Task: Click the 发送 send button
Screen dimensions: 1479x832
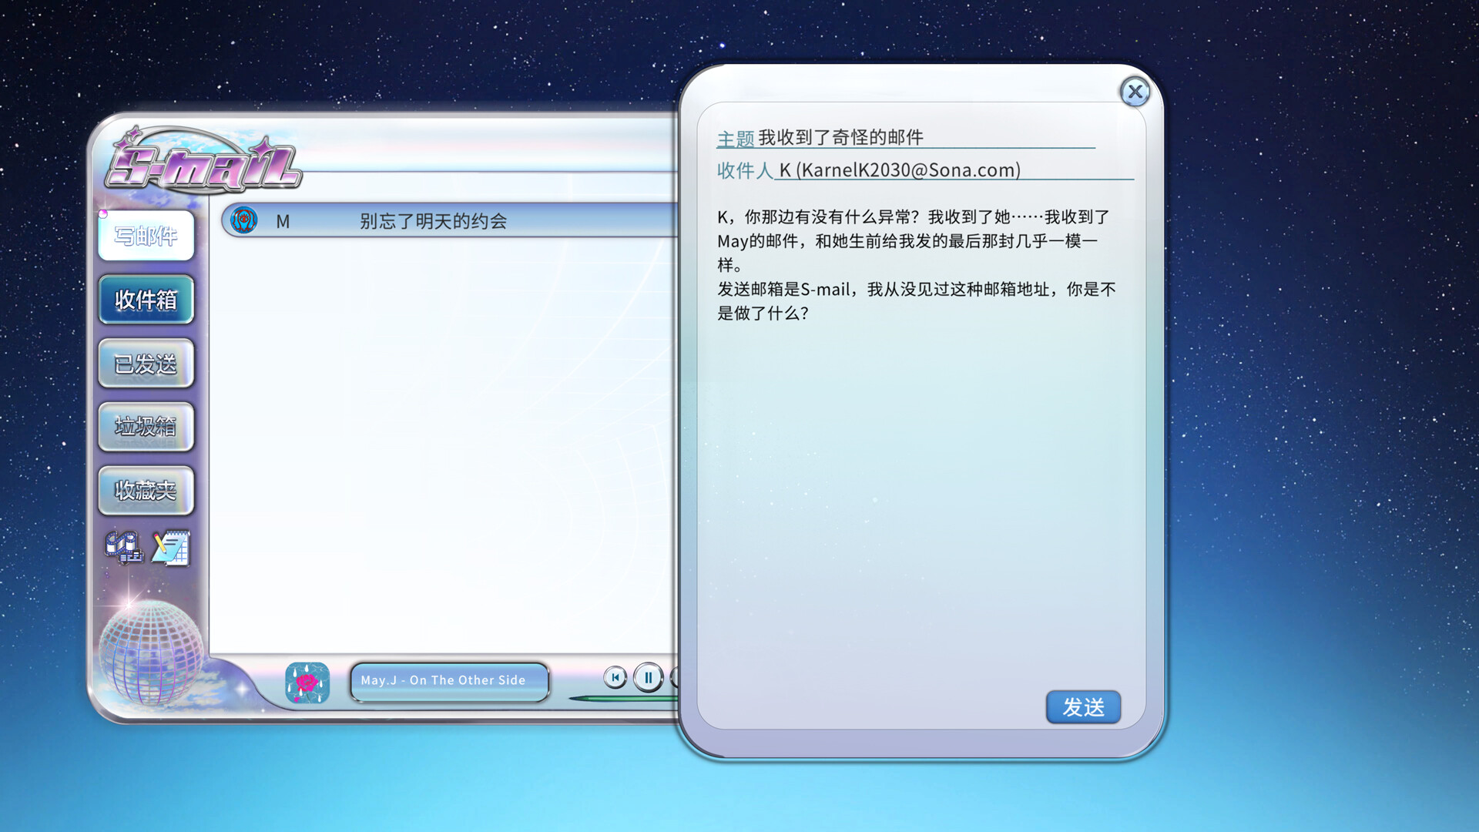Action: [1083, 707]
